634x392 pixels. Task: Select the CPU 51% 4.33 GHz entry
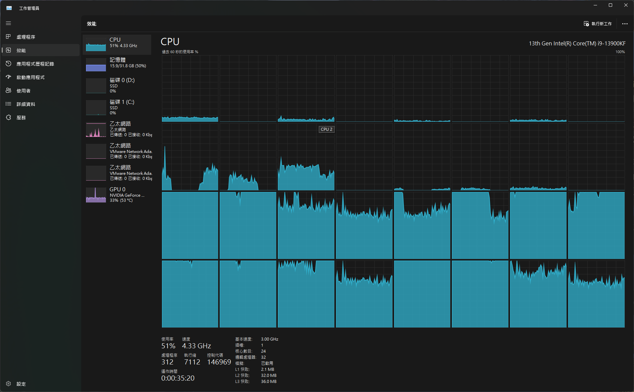(117, 44)
